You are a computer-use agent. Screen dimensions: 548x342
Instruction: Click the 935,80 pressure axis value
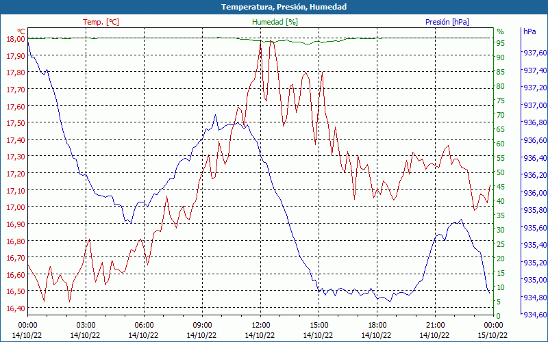tap(535, 210)
